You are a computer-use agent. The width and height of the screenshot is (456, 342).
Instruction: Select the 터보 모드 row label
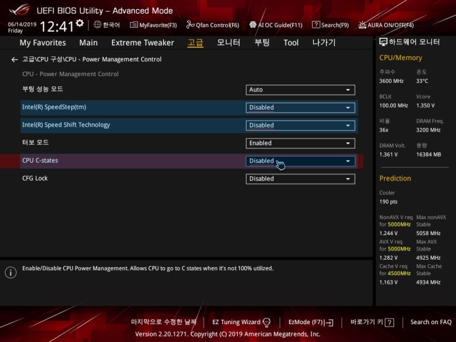click(35, 142)
